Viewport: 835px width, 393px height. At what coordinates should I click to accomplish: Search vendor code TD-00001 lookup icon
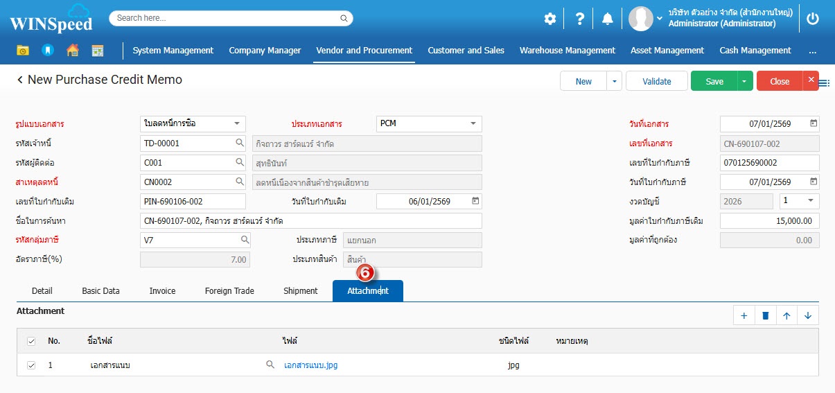pos(240,143)
